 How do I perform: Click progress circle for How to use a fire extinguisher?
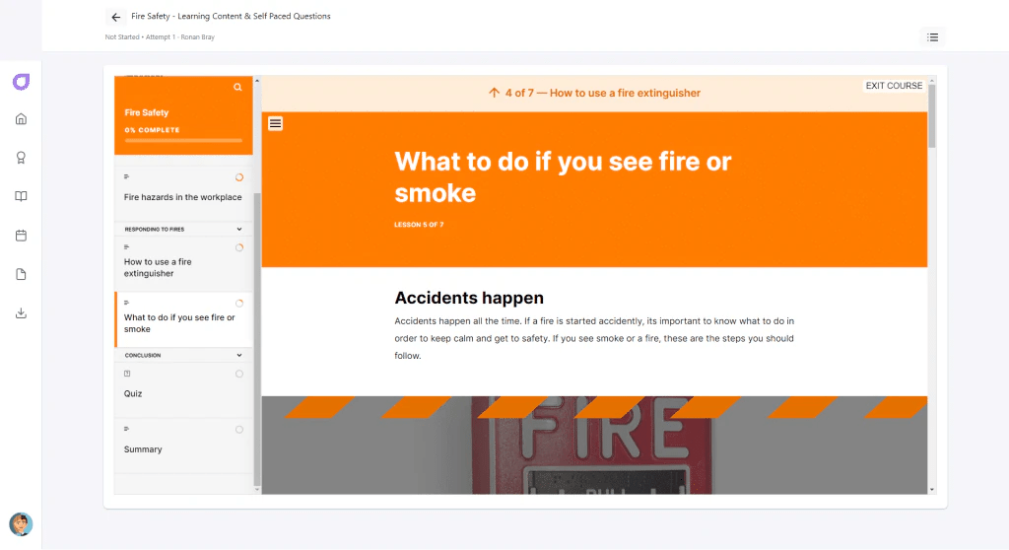click(x=239, y=248)
